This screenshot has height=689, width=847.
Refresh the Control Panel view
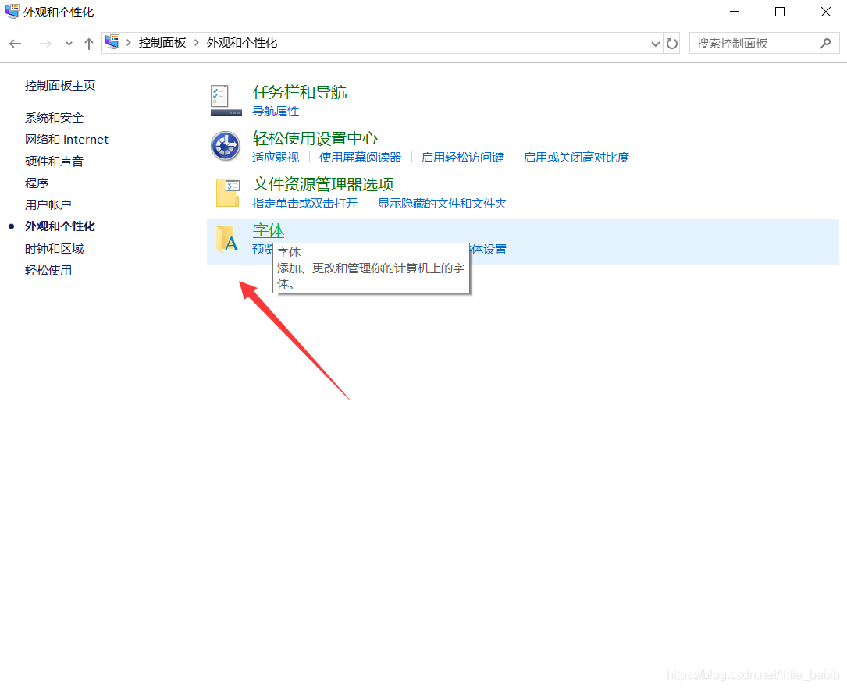(x=672, y=43)
